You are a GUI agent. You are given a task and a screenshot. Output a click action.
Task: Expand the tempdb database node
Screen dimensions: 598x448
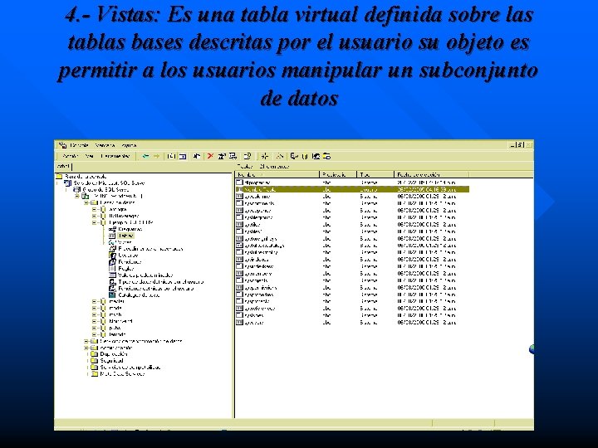[x=94, y=334]
